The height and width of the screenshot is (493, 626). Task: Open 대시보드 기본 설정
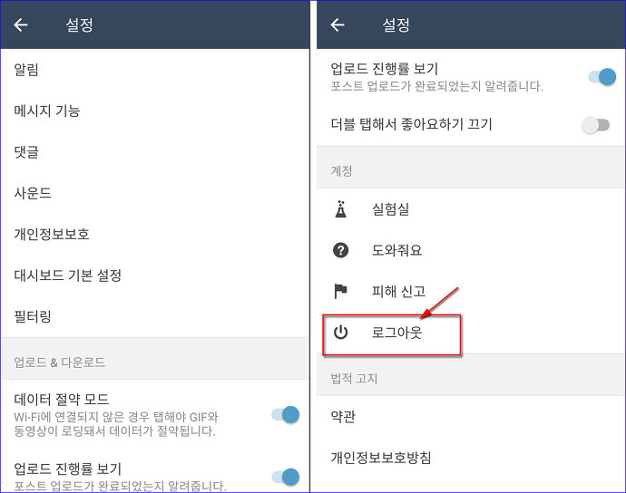155,275
